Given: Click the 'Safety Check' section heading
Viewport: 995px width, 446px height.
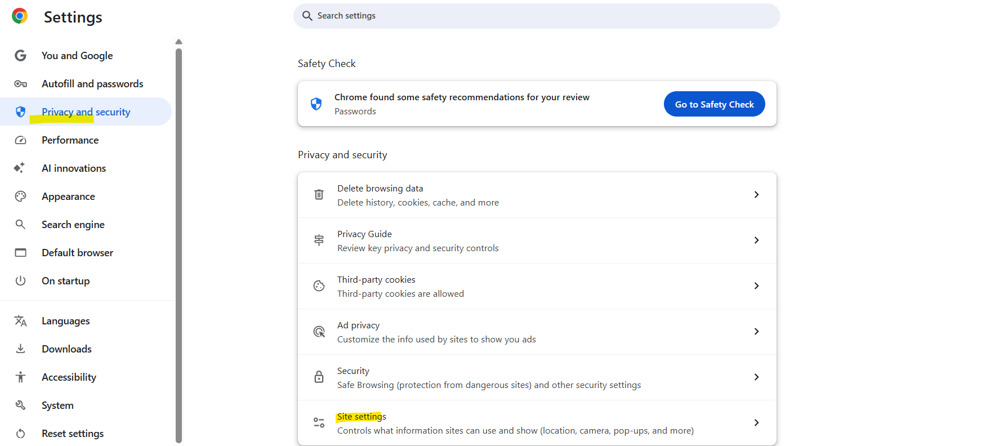Looking at the screenshot, I should (327, 64).
